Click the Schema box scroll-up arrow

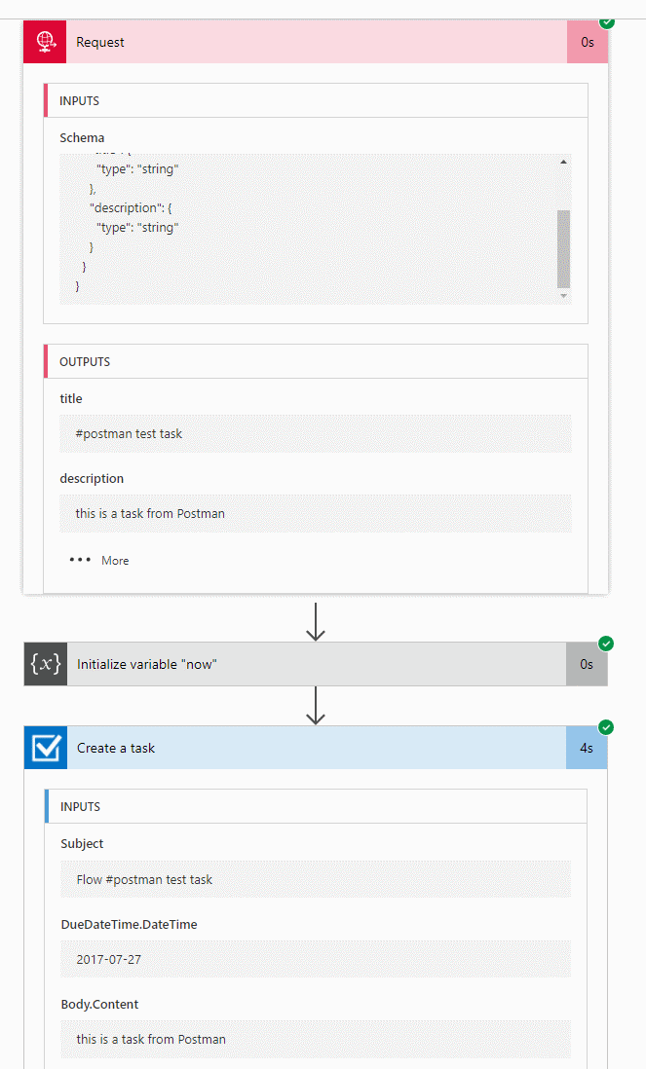pos(563,163)
